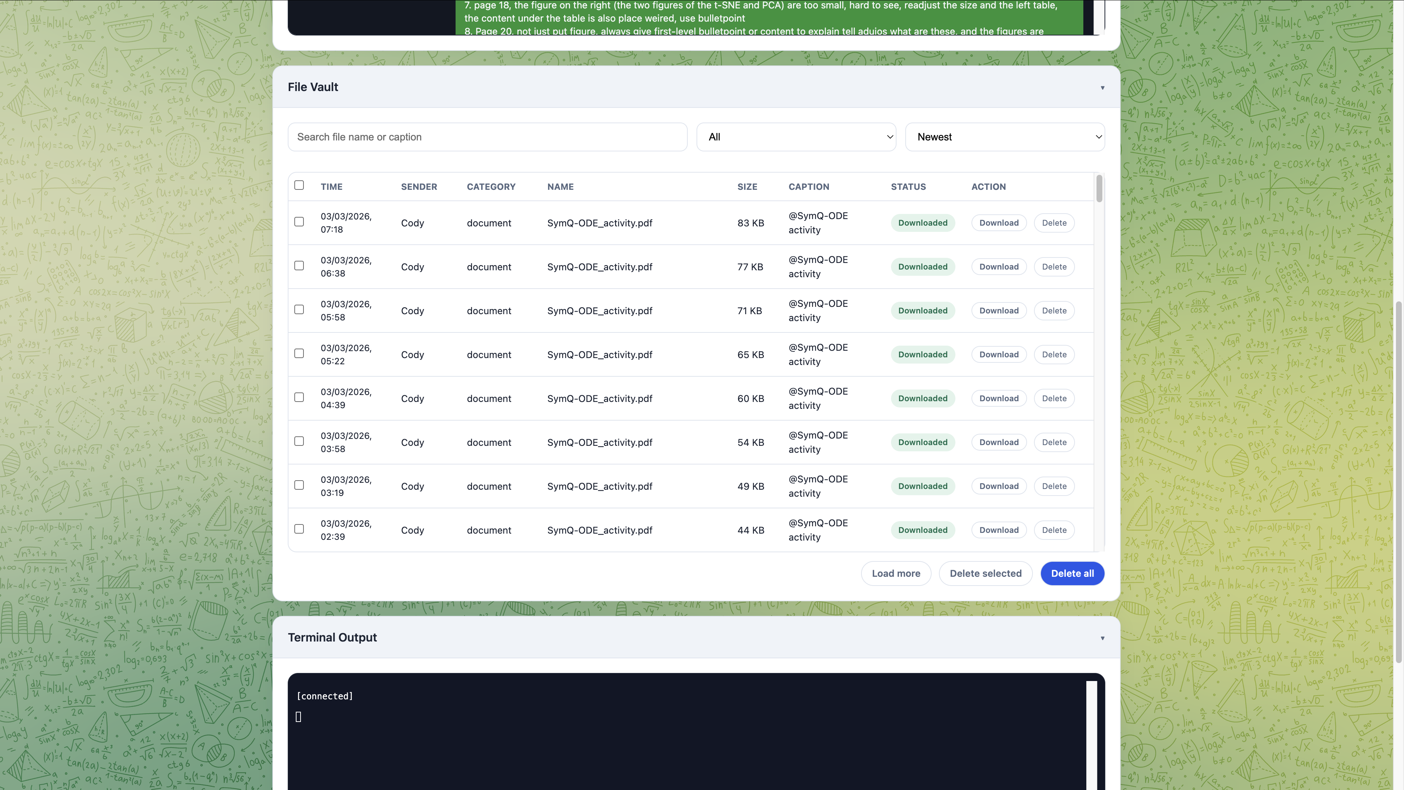
Task: Click the terminal cursor prompt area
Action: tap(298, 717)
